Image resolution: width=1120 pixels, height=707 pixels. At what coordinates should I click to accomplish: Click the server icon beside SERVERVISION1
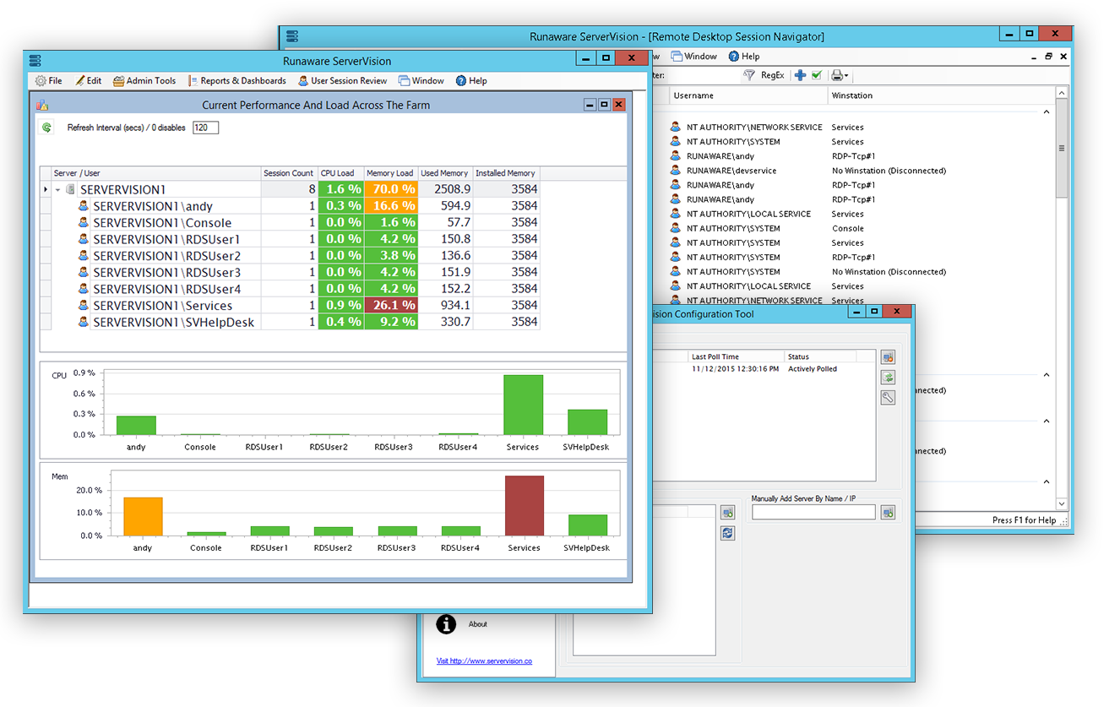point(70,190)
